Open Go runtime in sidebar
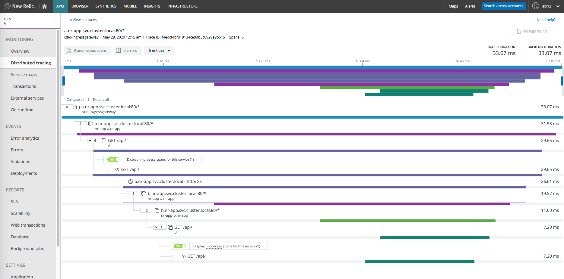This screenshot has height=279, width=564. pos(22,110)
